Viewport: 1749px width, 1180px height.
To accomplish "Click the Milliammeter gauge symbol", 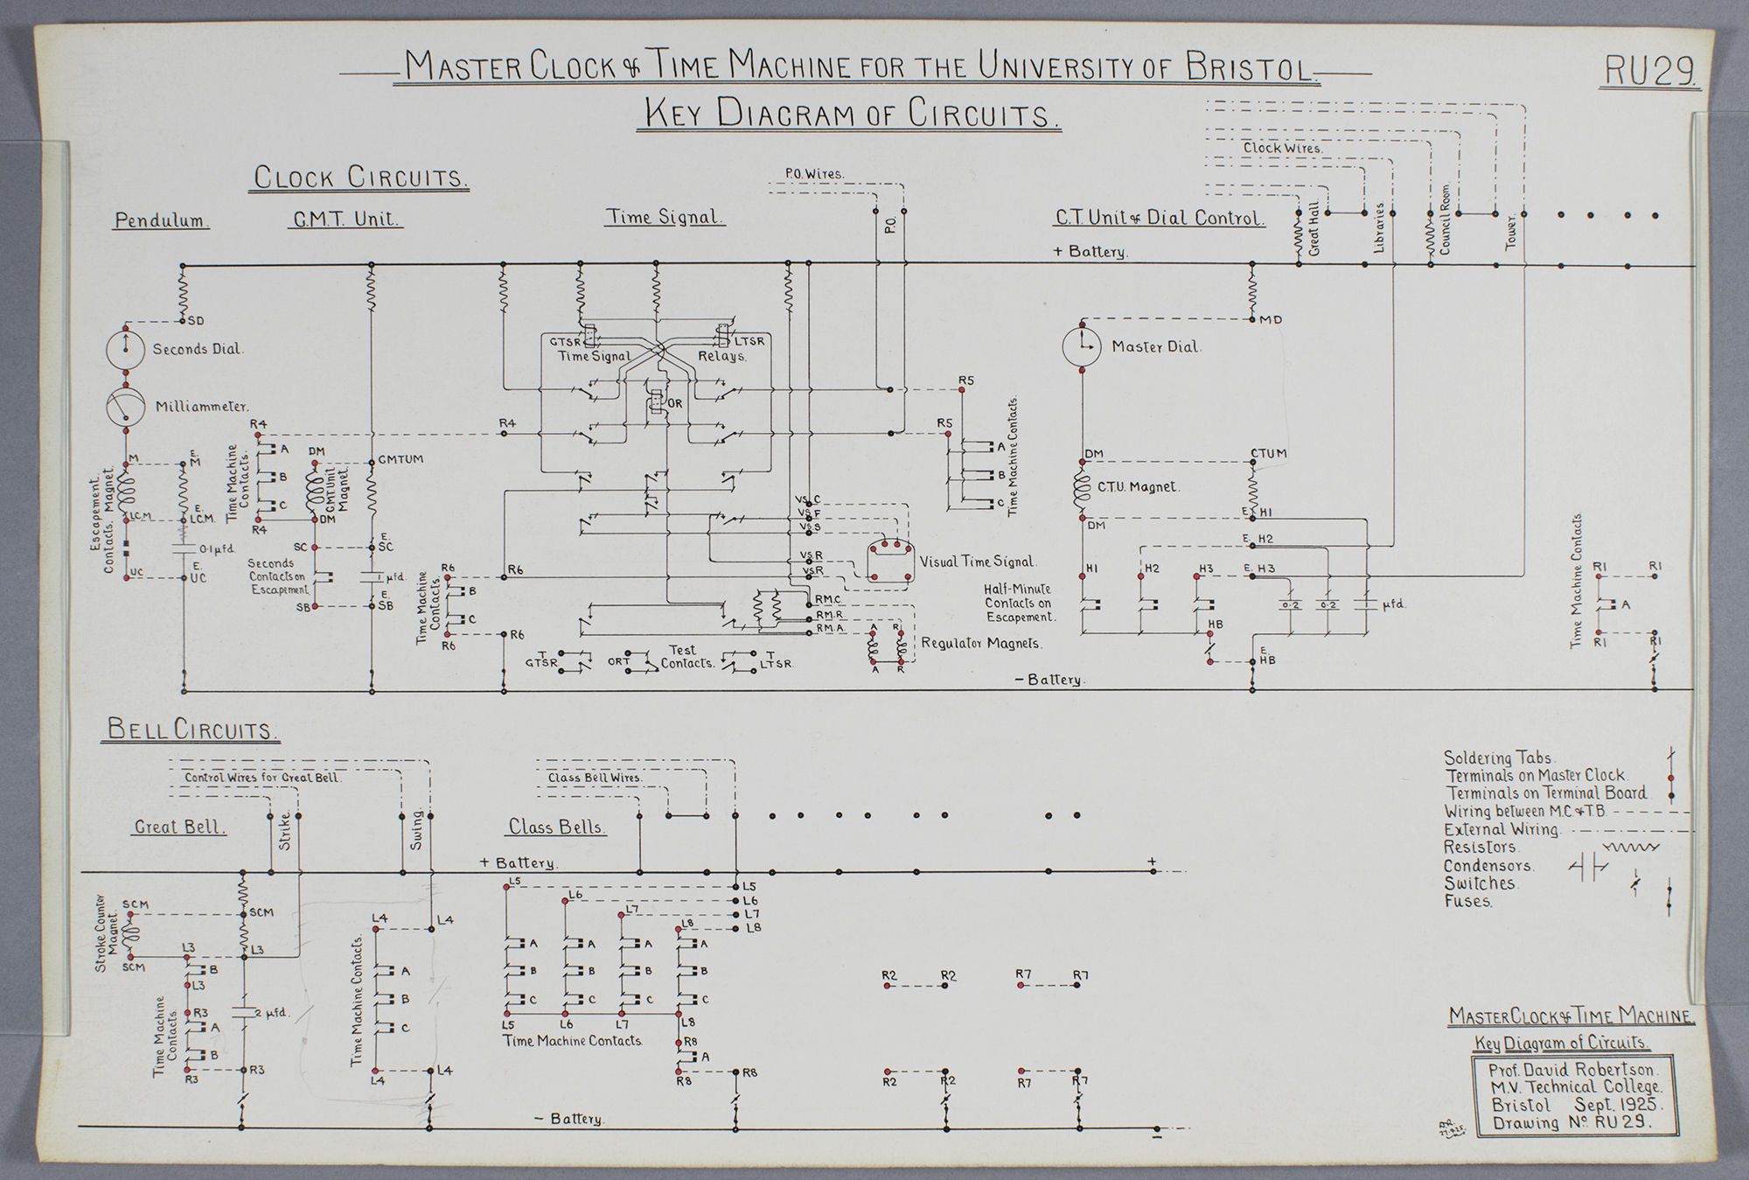I will 125,407.
